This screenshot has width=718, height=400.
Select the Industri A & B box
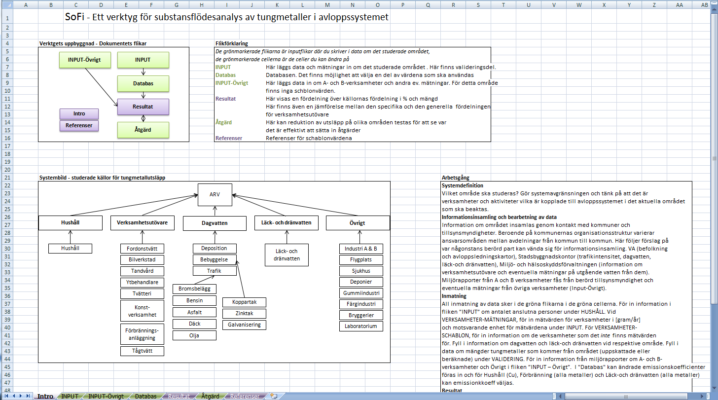click(x=361, y=249)
